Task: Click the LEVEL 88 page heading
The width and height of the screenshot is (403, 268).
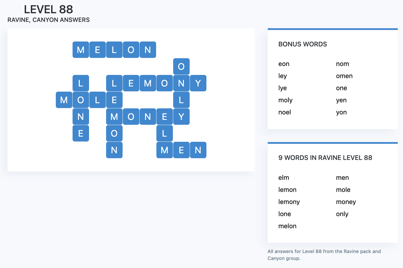Action: (48, 10)
